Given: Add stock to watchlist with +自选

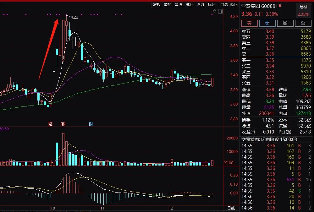Looking at the screenshot, I should (223, 4).
